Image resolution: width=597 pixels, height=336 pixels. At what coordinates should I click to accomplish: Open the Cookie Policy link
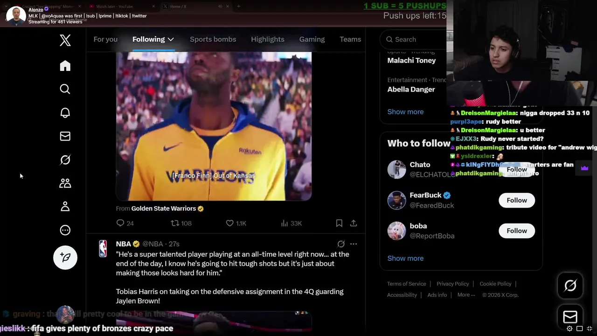495,284
